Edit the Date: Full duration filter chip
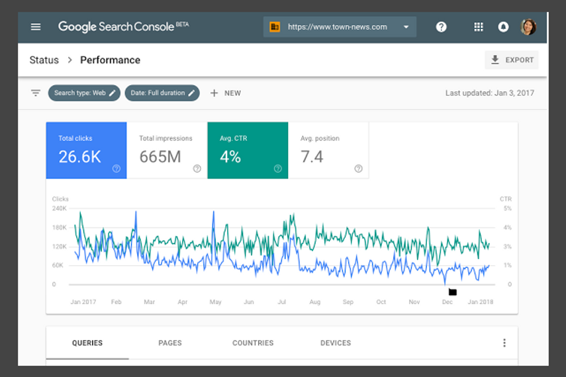This screenshot has width=566, height=377. 162,93
